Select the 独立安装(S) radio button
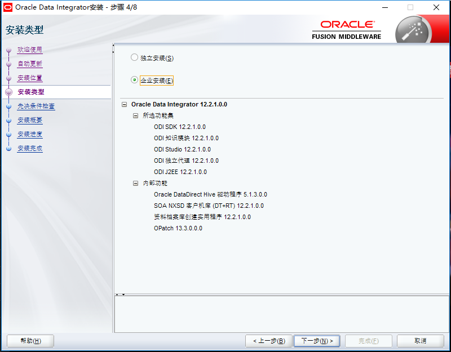 click(134, 57)
